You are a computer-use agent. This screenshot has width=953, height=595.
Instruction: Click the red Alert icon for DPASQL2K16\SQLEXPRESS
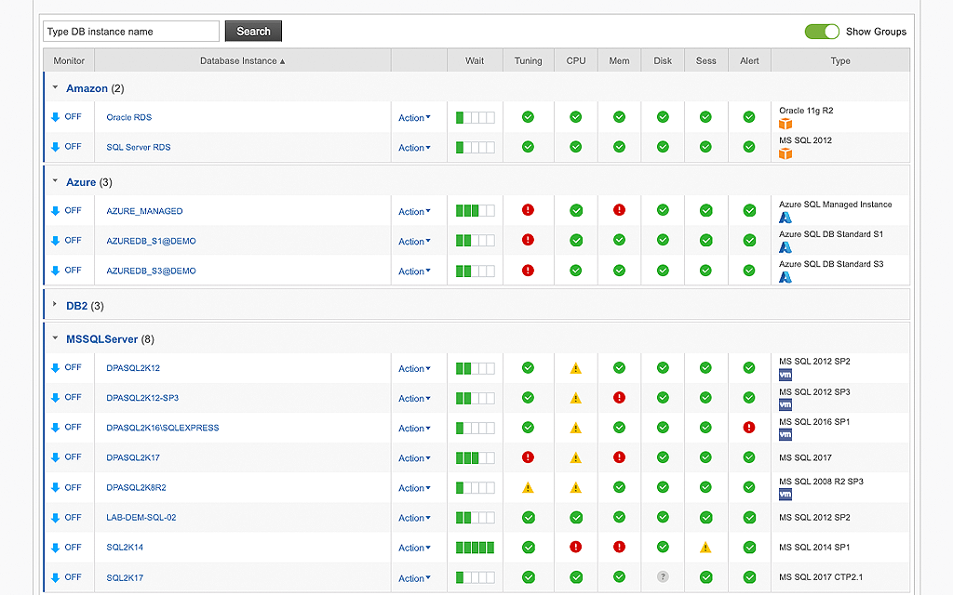click(748, 428)
